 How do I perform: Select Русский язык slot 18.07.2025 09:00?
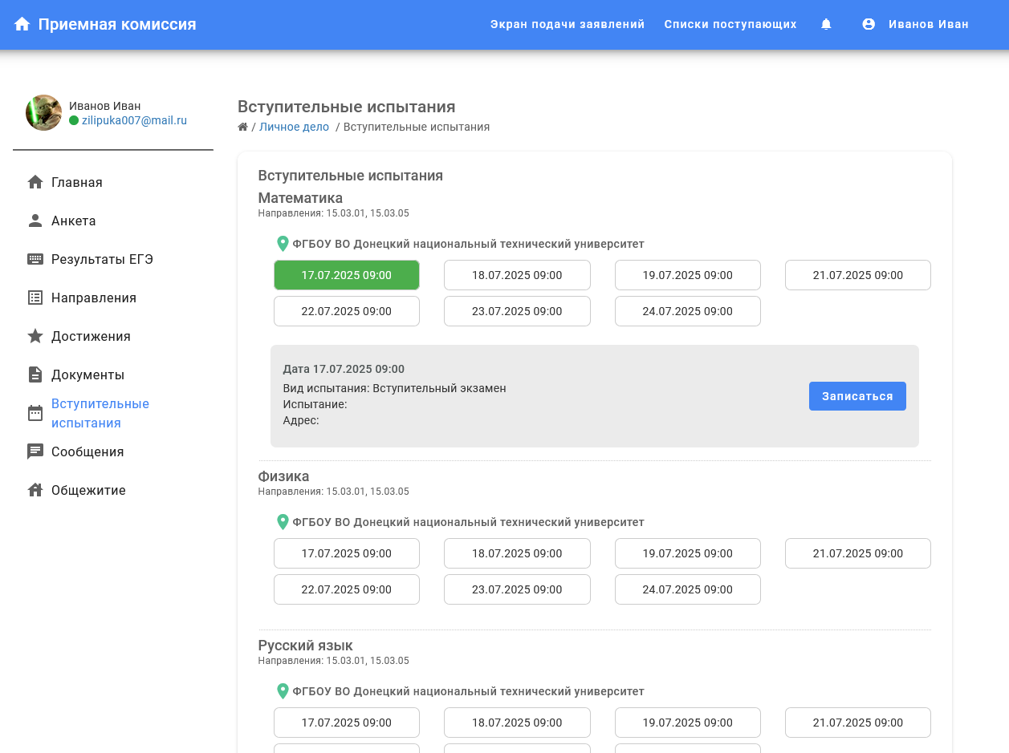[517, 723]
